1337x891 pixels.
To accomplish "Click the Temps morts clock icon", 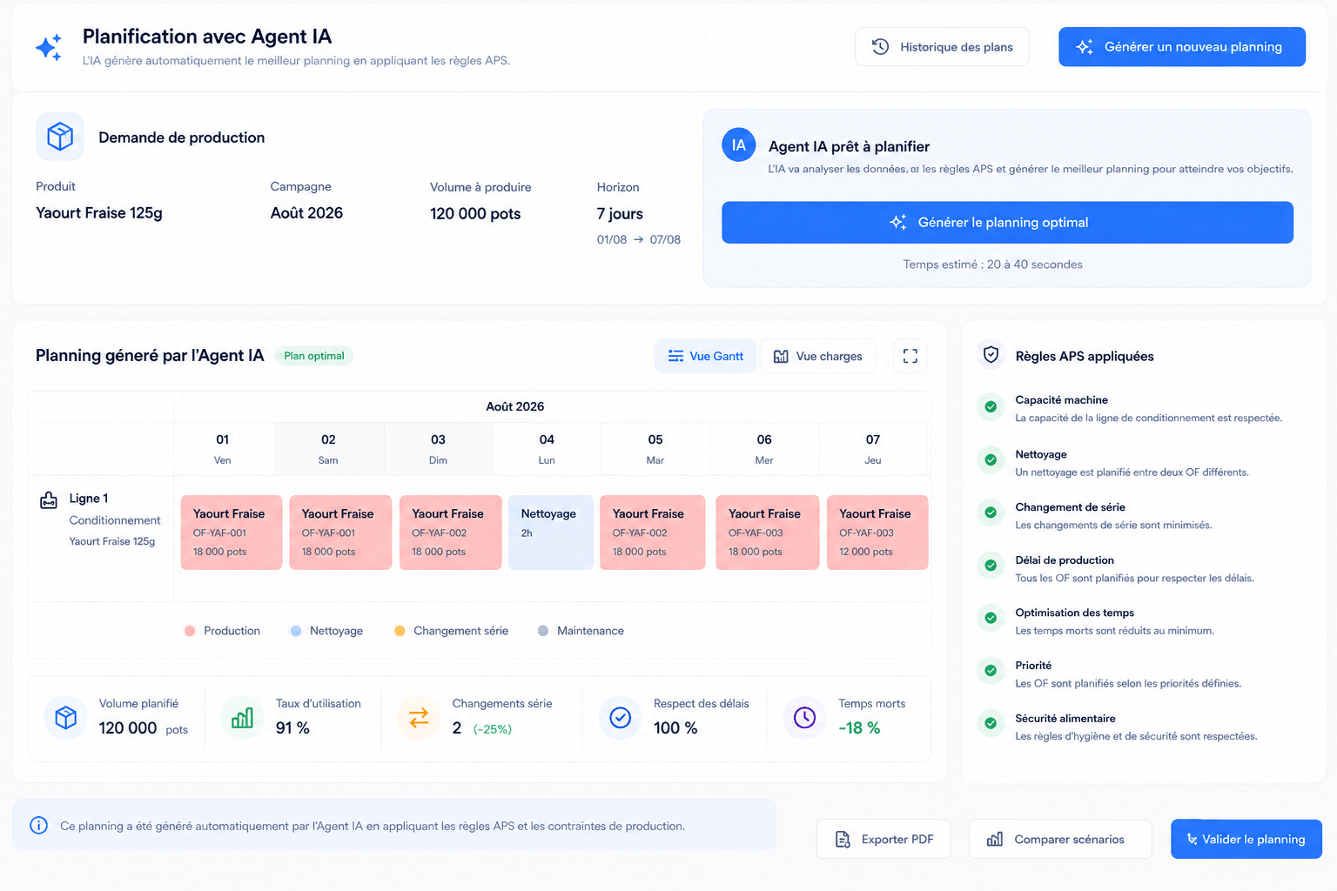I will click(x=805, y=718).
